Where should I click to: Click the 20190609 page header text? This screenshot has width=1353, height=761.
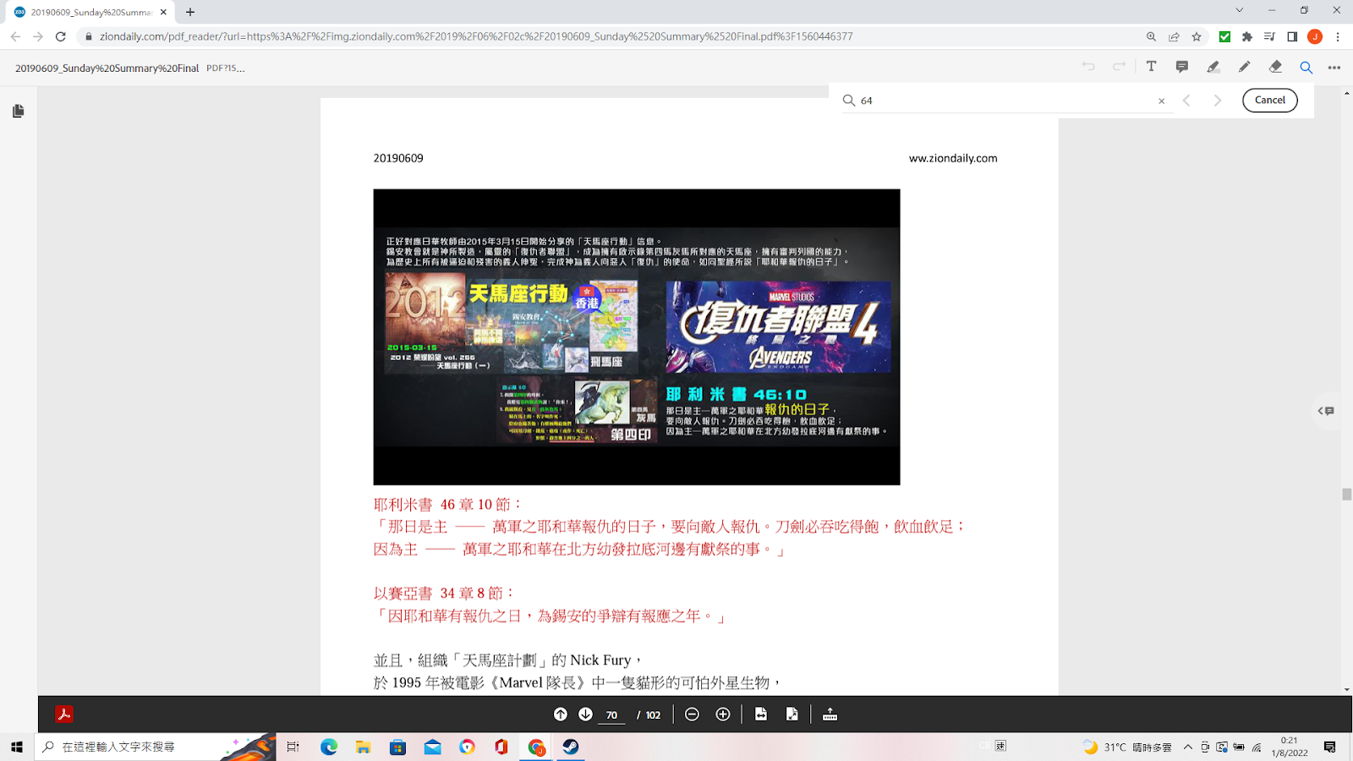coord(398,158)
